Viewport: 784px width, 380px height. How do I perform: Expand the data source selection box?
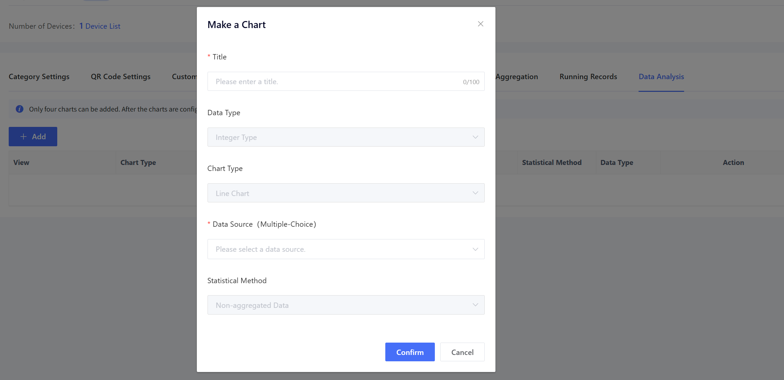335,249
